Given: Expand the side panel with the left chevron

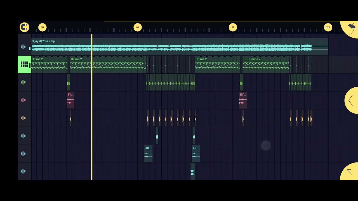Looking at the screenshot, I should [x=351, y=100].
